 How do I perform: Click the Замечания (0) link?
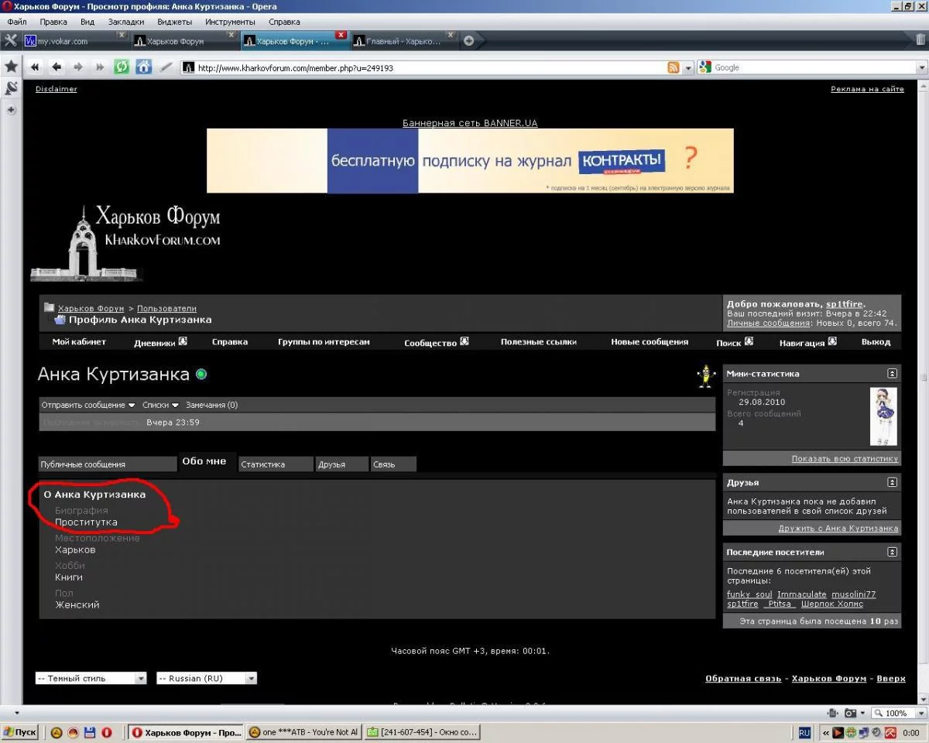point(211,405)
